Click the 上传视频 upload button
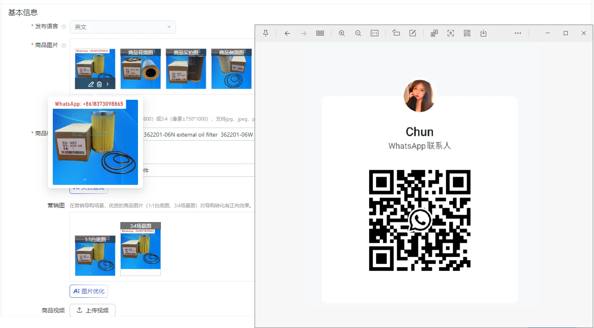 click(x=93, y=310)
